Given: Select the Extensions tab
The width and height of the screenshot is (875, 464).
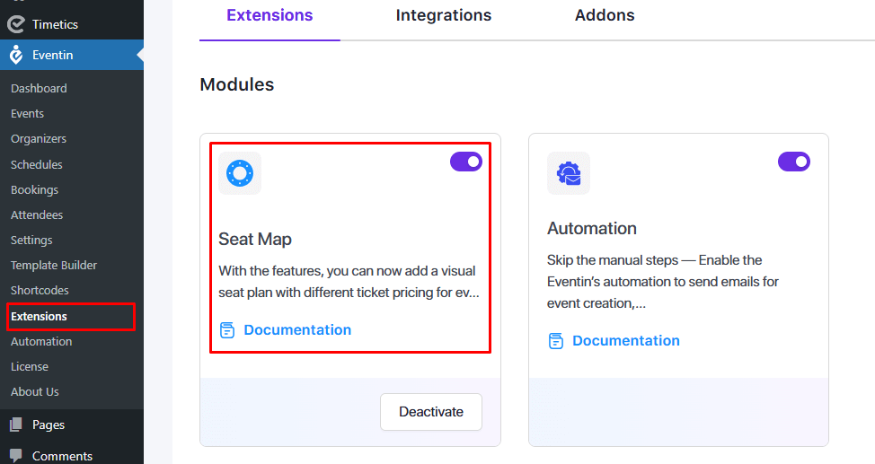Looking at the screenshot, I should pos(270,15).
